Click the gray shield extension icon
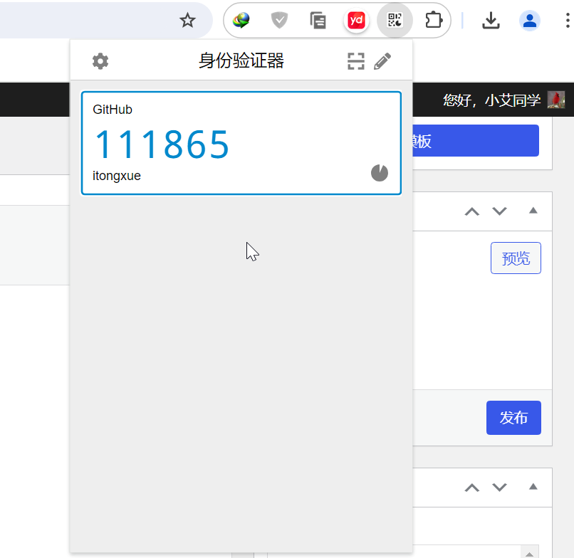 (278, 21)
